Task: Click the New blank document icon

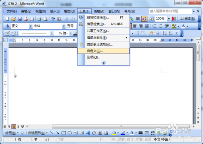Action: click(x=7, y=19)
